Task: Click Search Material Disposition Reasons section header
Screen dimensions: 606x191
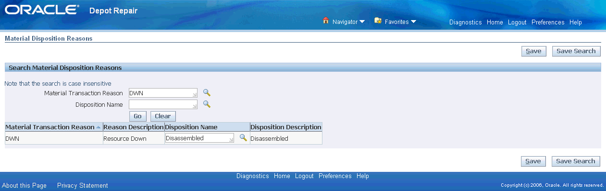Action: 65,68
